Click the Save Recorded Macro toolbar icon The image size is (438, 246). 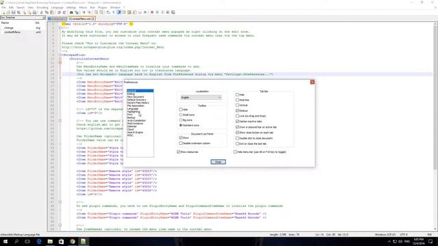coord(173,12)
